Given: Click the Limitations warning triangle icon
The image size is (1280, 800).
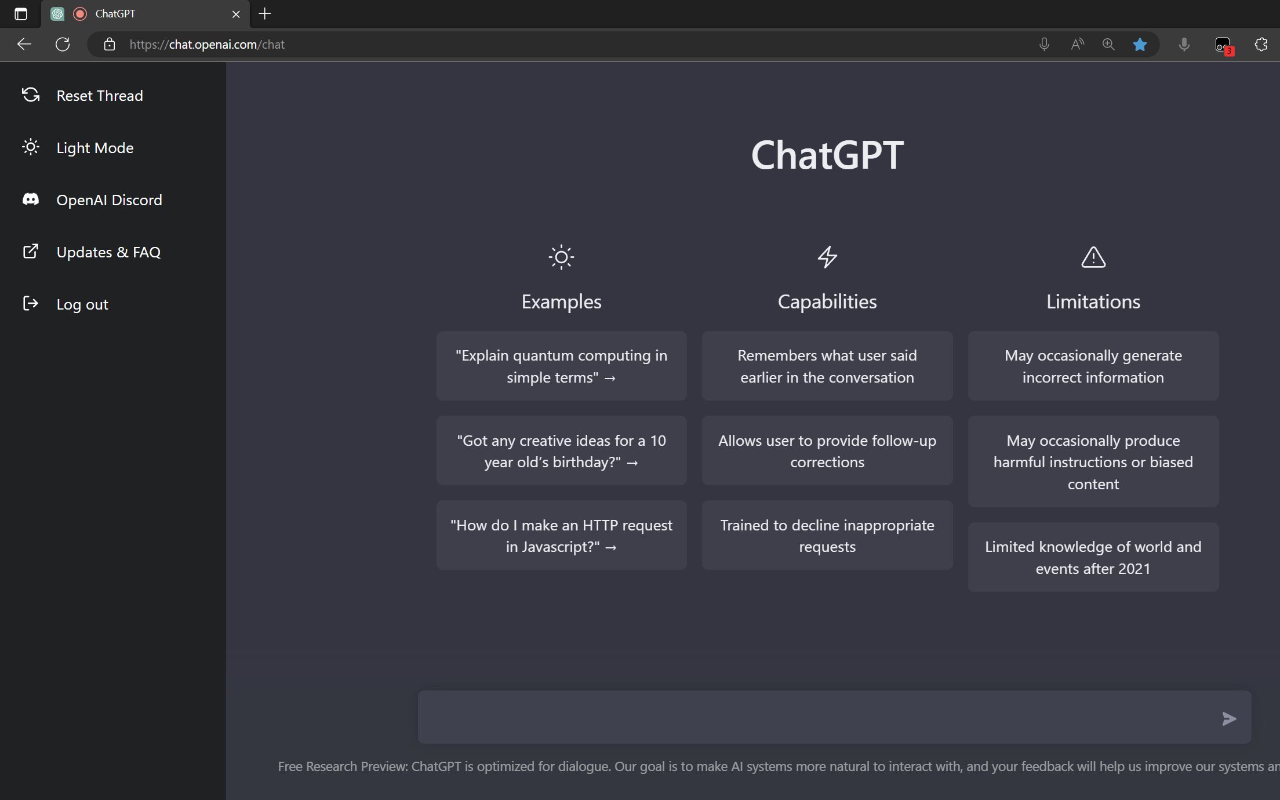Looking at the screenshot, I should 1092,257.
